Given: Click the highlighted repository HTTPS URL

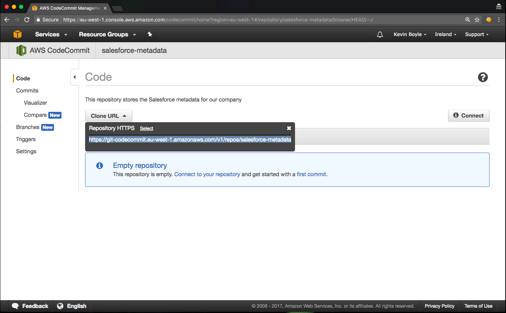Looking at the screenshot, I should pos(190,139).
